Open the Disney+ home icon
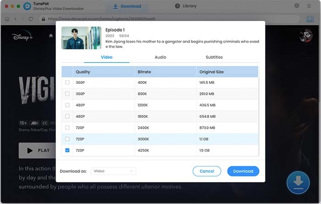This screenshot has width=321, height=204. click(51, 36)
